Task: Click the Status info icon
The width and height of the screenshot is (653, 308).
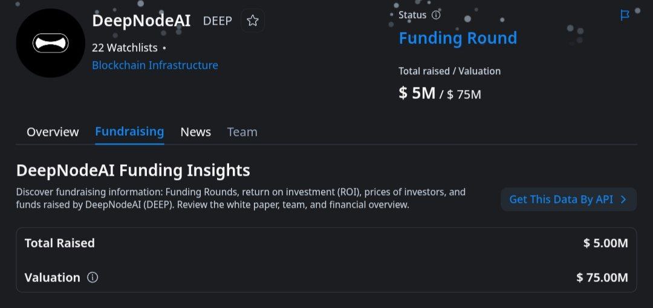Action: pyautogui.click(x=436, y=15)
